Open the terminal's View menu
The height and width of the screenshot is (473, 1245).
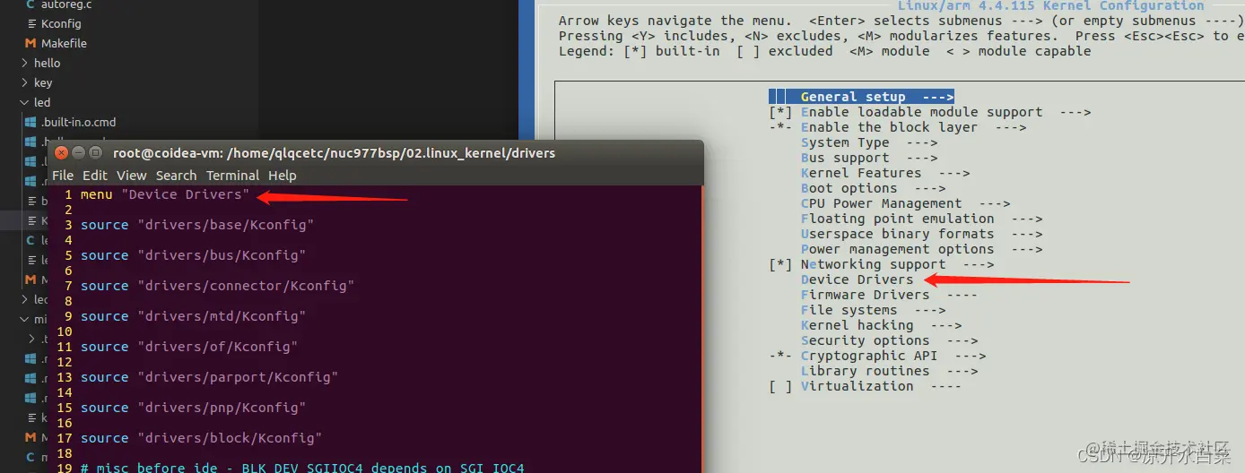pyautogui.click(x=131, y=176)
